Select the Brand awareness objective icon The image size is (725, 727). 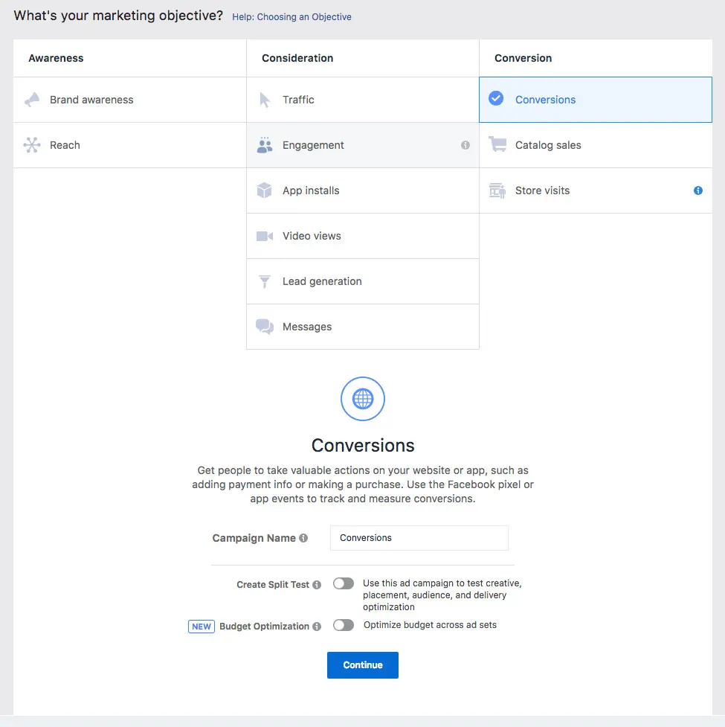31,99
